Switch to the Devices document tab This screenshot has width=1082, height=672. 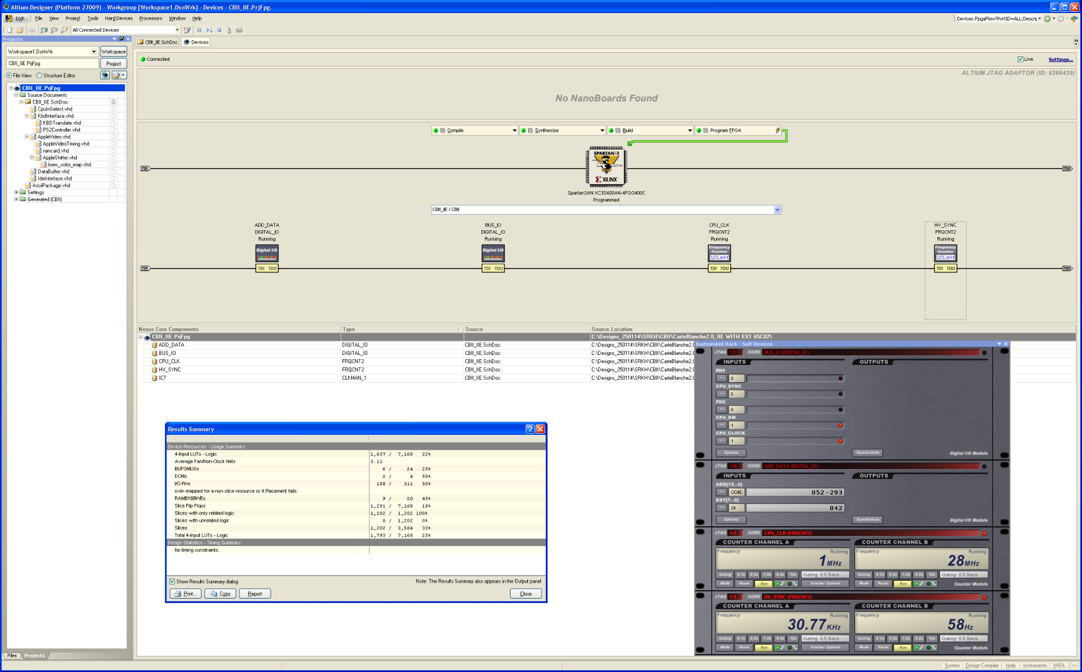pyautogui.click(x=196, y=42)
